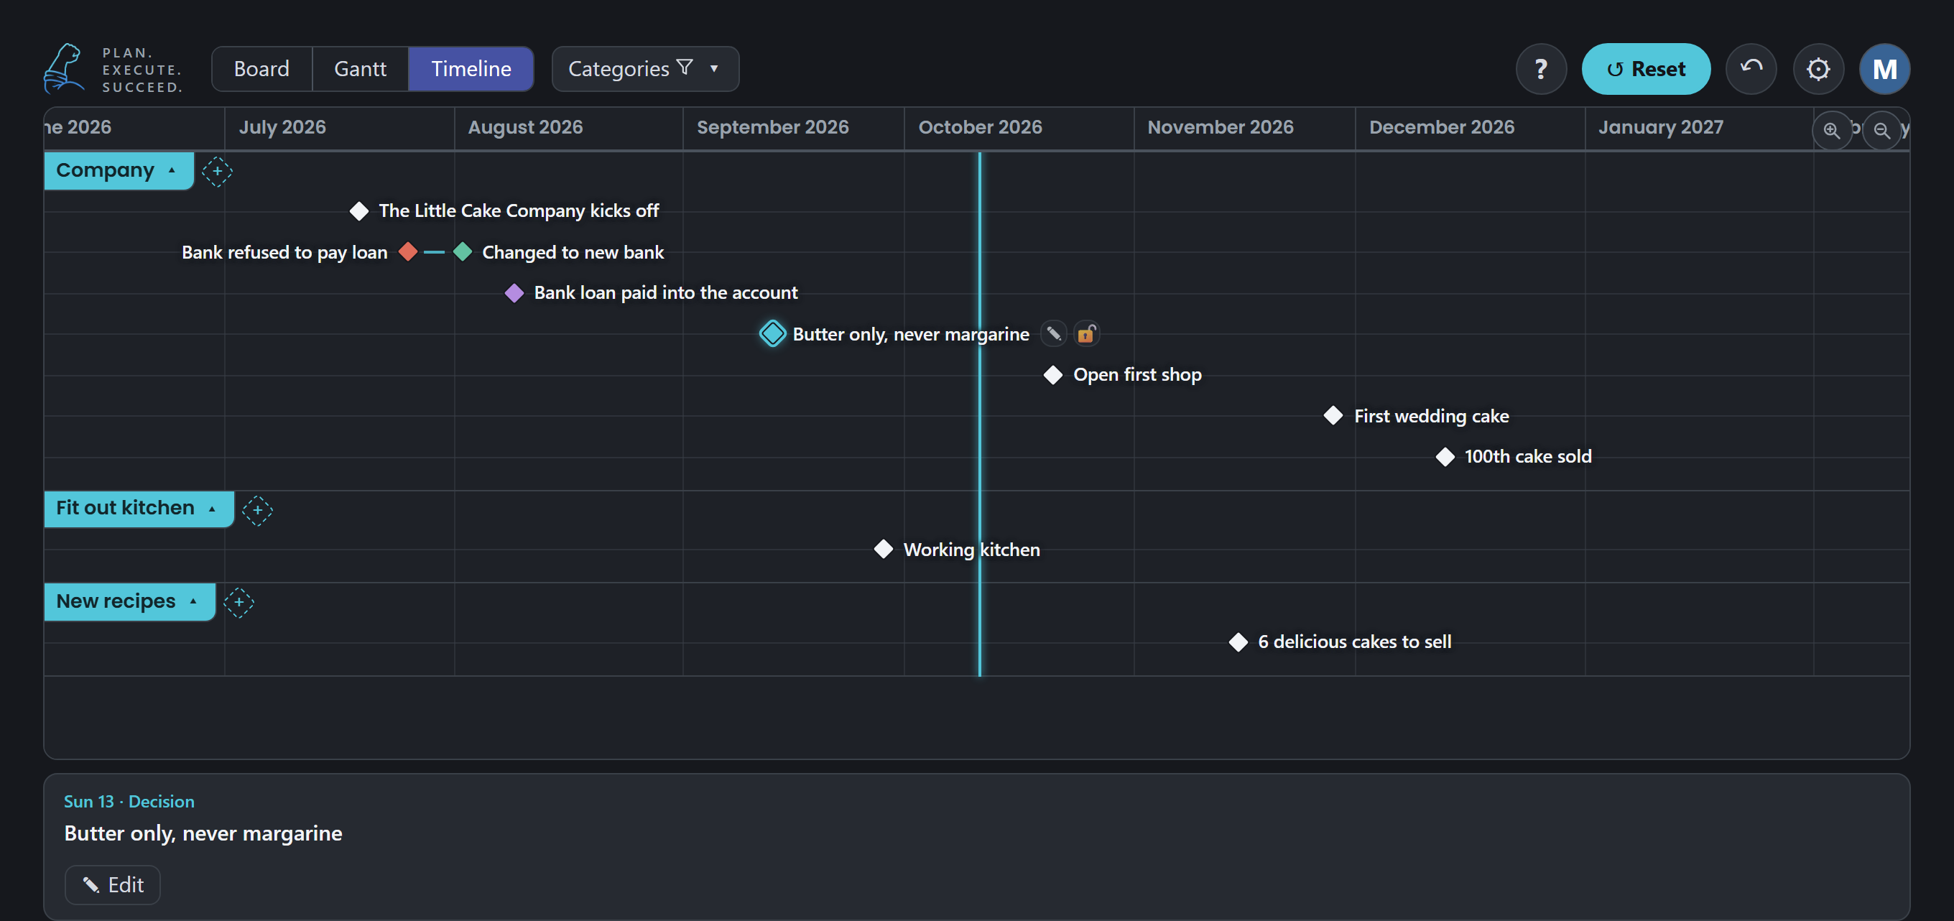Open the user avatar M menu
This screenshot has width=1954, height=921.
point(1884,69)
